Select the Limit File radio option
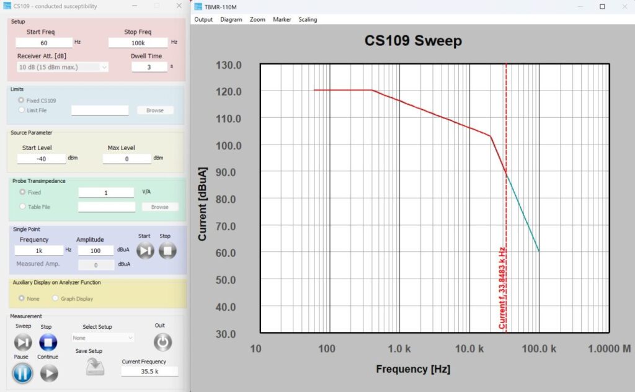This screenshot has width=635, height=392. click(22, 110)
